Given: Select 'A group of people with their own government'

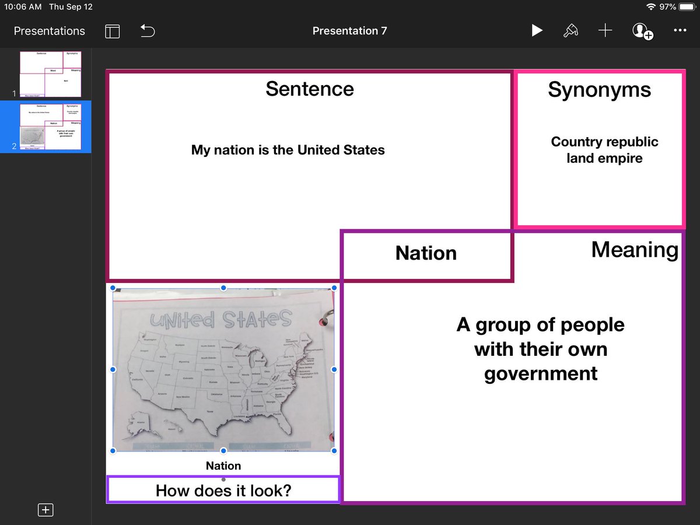Looking at the screenshot, I should pyautogui.click(x=541, y=349).
